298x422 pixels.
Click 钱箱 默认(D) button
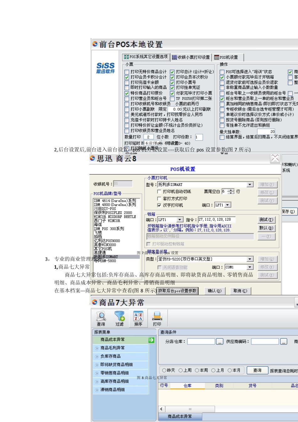[266, 228]
